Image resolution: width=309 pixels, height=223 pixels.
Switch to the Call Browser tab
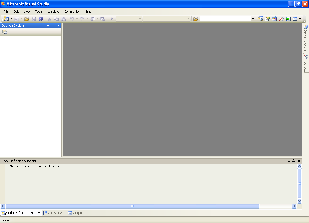(54, 213)
